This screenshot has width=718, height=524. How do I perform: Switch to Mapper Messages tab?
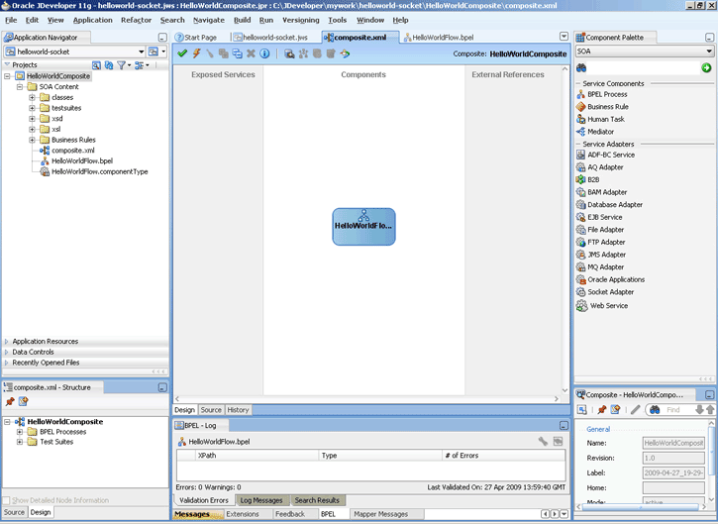[381, 514]
